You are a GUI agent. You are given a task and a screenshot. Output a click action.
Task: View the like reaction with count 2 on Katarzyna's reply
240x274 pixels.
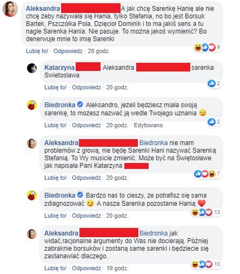[x=214, y=83]
